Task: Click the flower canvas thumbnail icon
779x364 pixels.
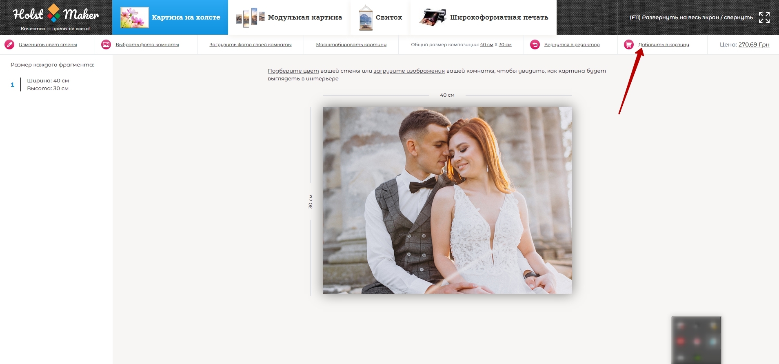Action: (x=134, y=18)
